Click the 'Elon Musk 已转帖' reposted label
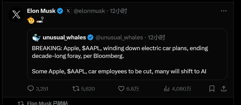This screenshot has height=105, width=241. 47,103
